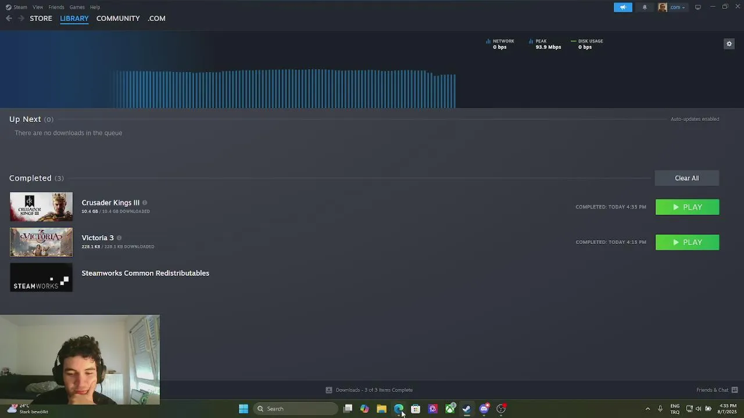Switch to the LIBRARY tab
The height and width of the screenshot is (418, 744).
point(74,19)
